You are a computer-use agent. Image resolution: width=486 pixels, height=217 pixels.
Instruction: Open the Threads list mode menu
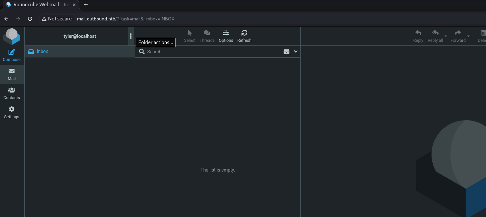click(x=207, y=36)
